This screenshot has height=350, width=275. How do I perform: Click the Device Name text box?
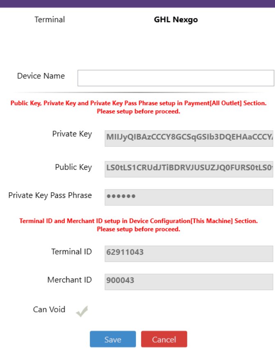175,78
